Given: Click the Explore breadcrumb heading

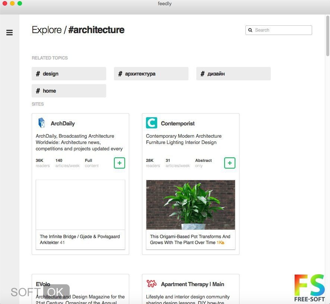Looking at the screenshot, I should pos(47,30).
